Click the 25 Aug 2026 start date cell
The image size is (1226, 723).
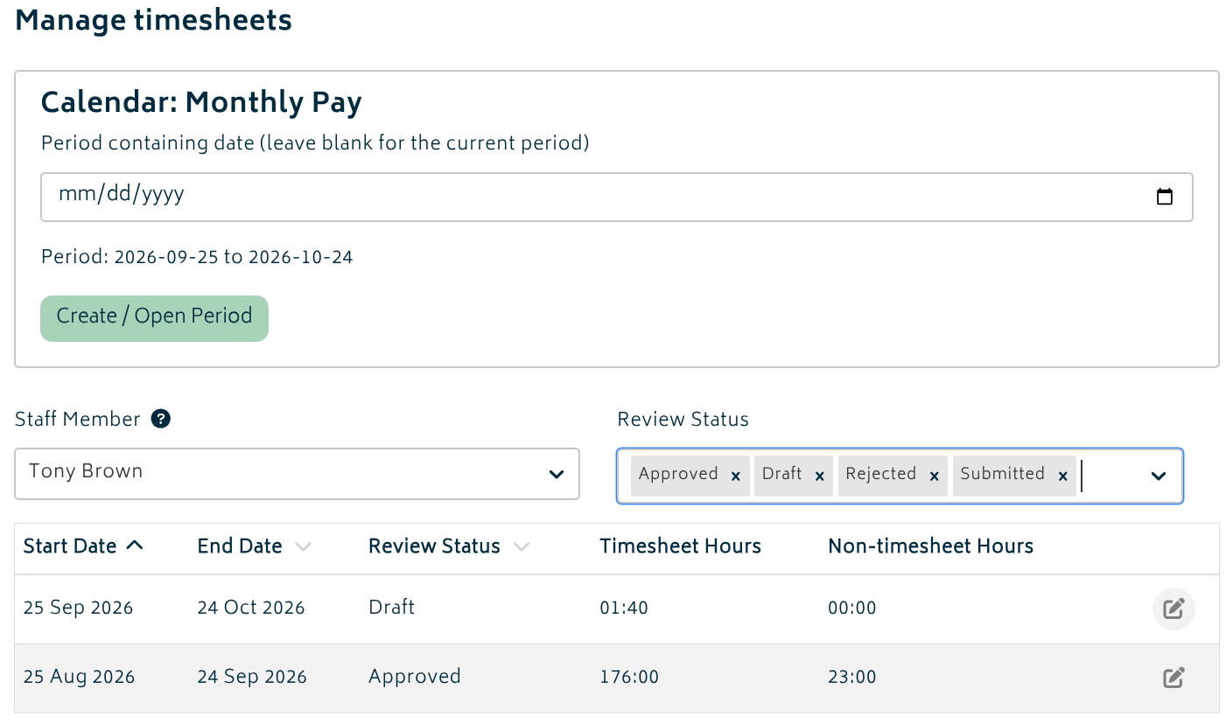tap(79, 677)
